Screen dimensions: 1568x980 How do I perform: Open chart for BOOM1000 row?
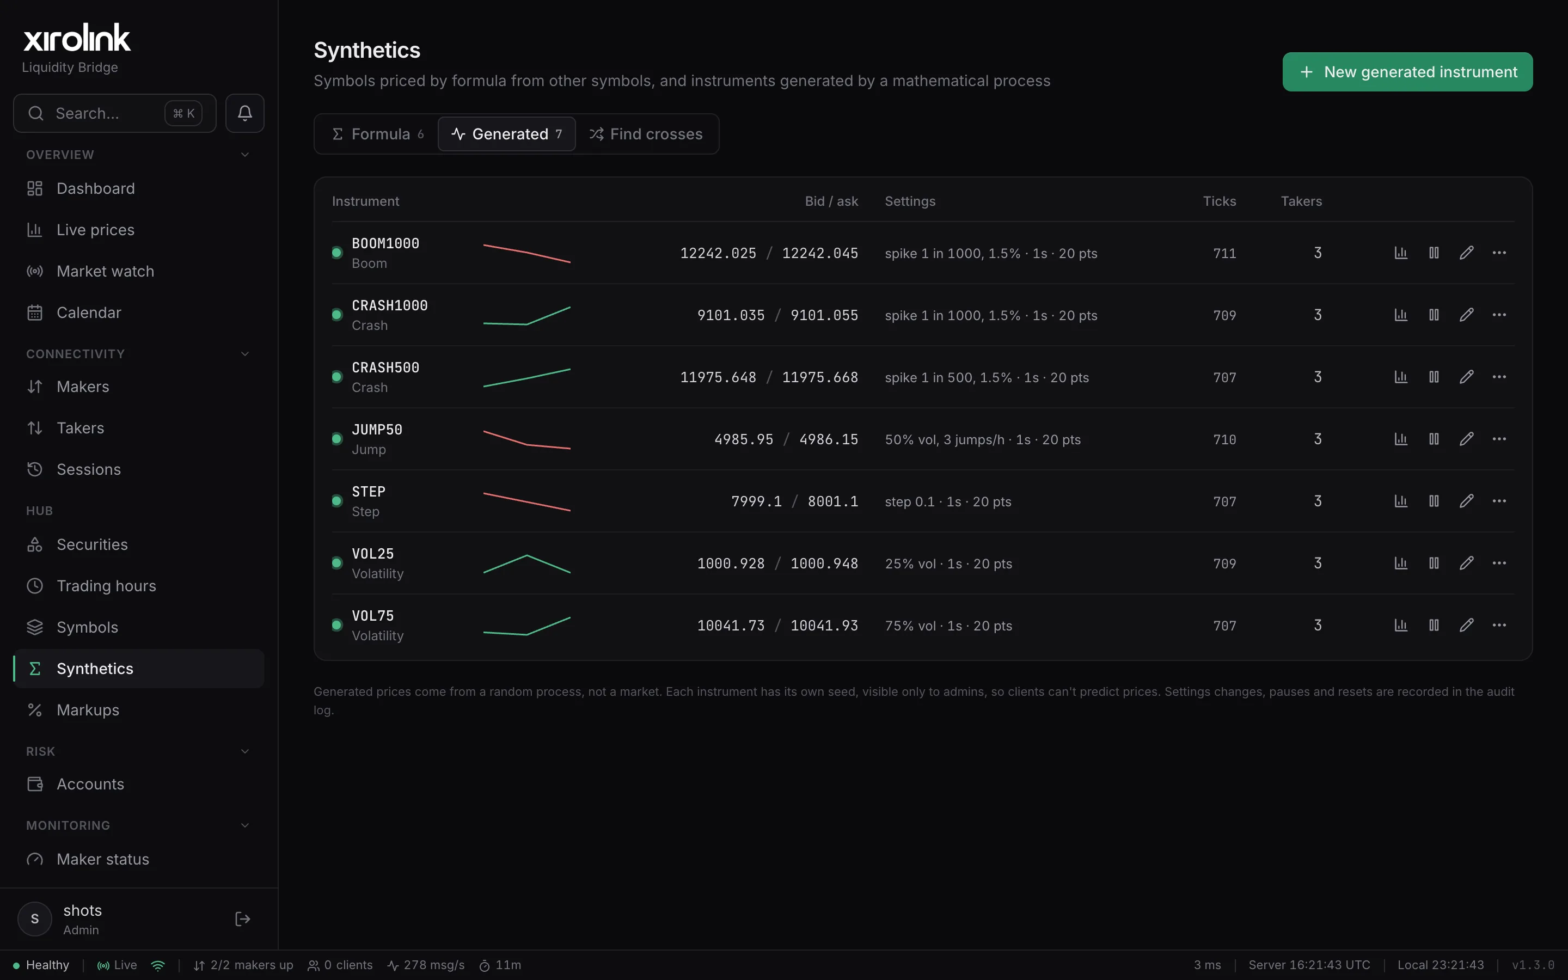(x=1401, y=253)
